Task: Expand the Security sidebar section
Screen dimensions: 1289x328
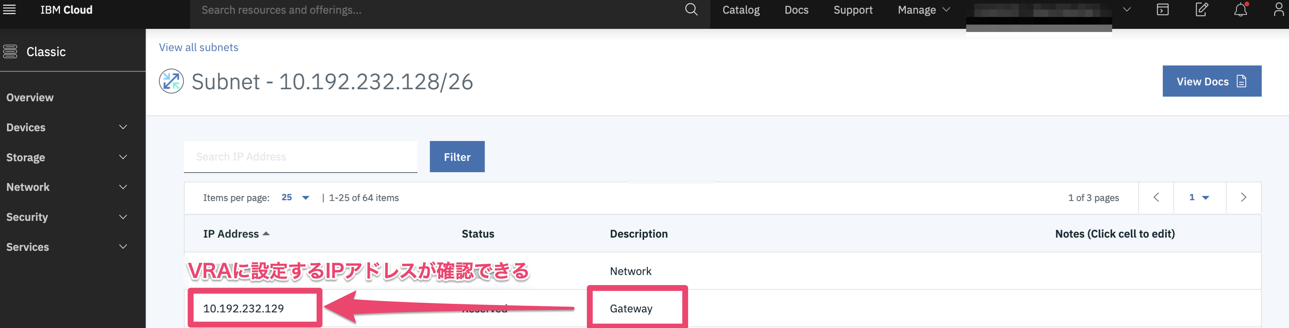Action: coord(67,217)
